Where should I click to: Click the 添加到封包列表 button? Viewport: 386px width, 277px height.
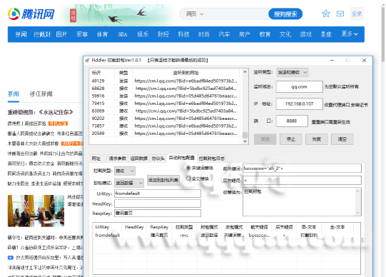point(163,180)
